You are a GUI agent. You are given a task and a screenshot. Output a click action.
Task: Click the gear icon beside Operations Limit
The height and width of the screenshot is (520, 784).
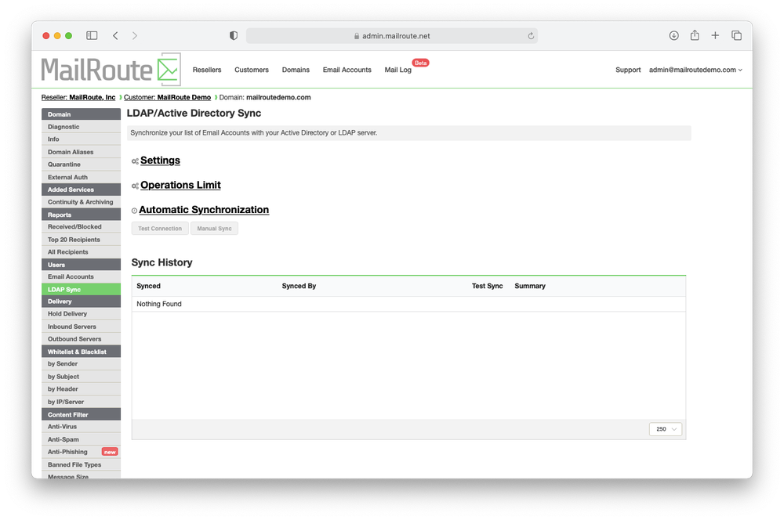tap(135, 186)
